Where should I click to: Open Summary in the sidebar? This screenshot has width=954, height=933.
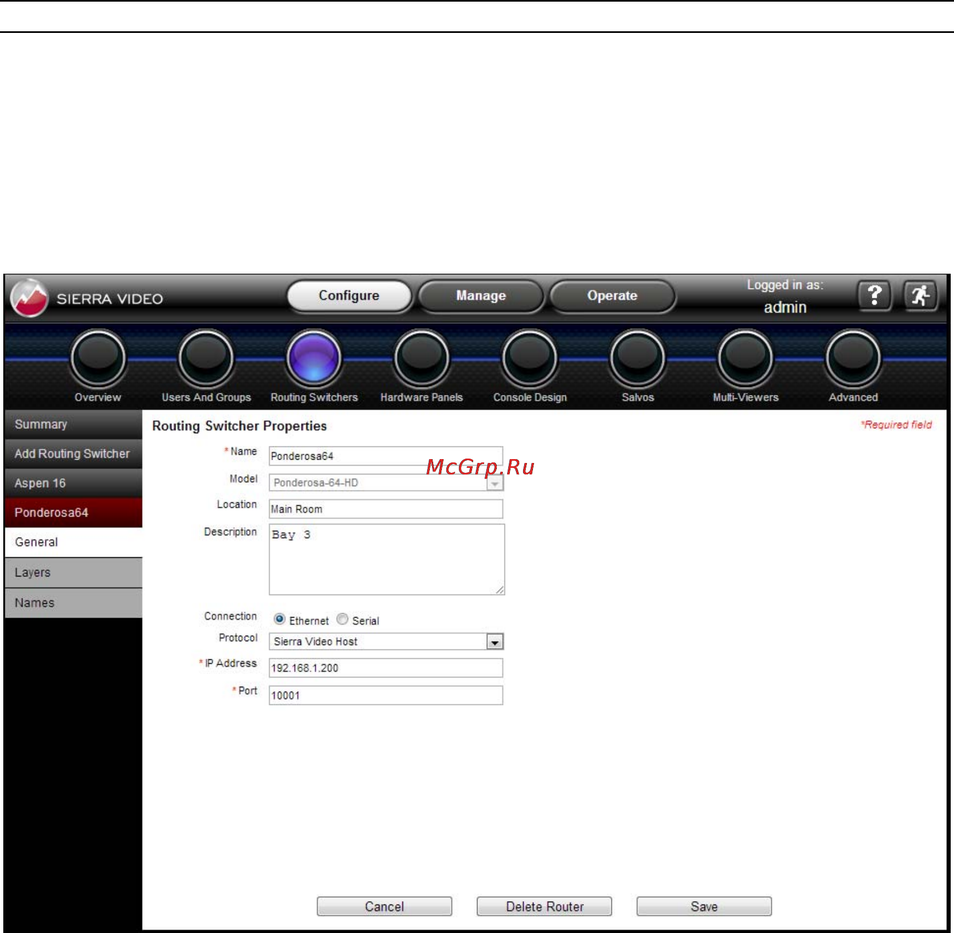73,425
